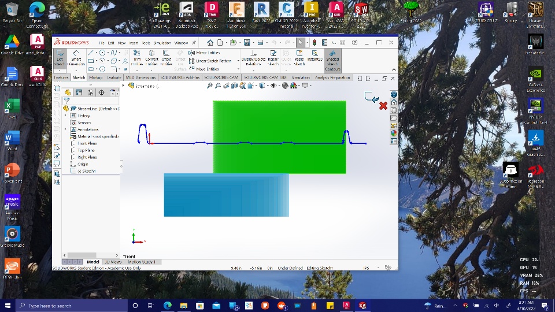The width and height of the screenshot is (555, 312).
Task: Switch to the Simulation ribbon tab
Action: point(300,77)
